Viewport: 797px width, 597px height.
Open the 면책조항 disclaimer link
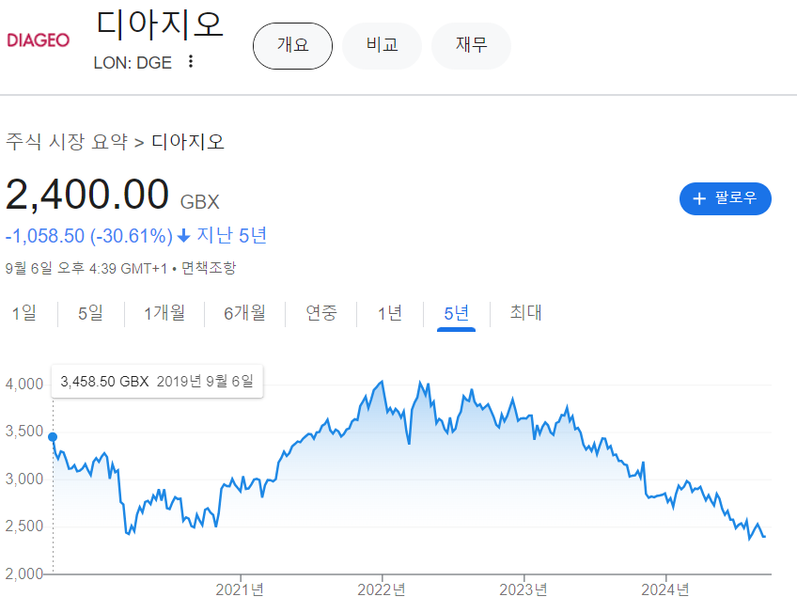click(x=209, y=268)
